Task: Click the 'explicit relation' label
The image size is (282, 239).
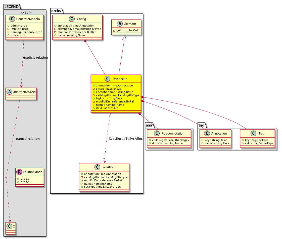Action: tap(35, 58)
